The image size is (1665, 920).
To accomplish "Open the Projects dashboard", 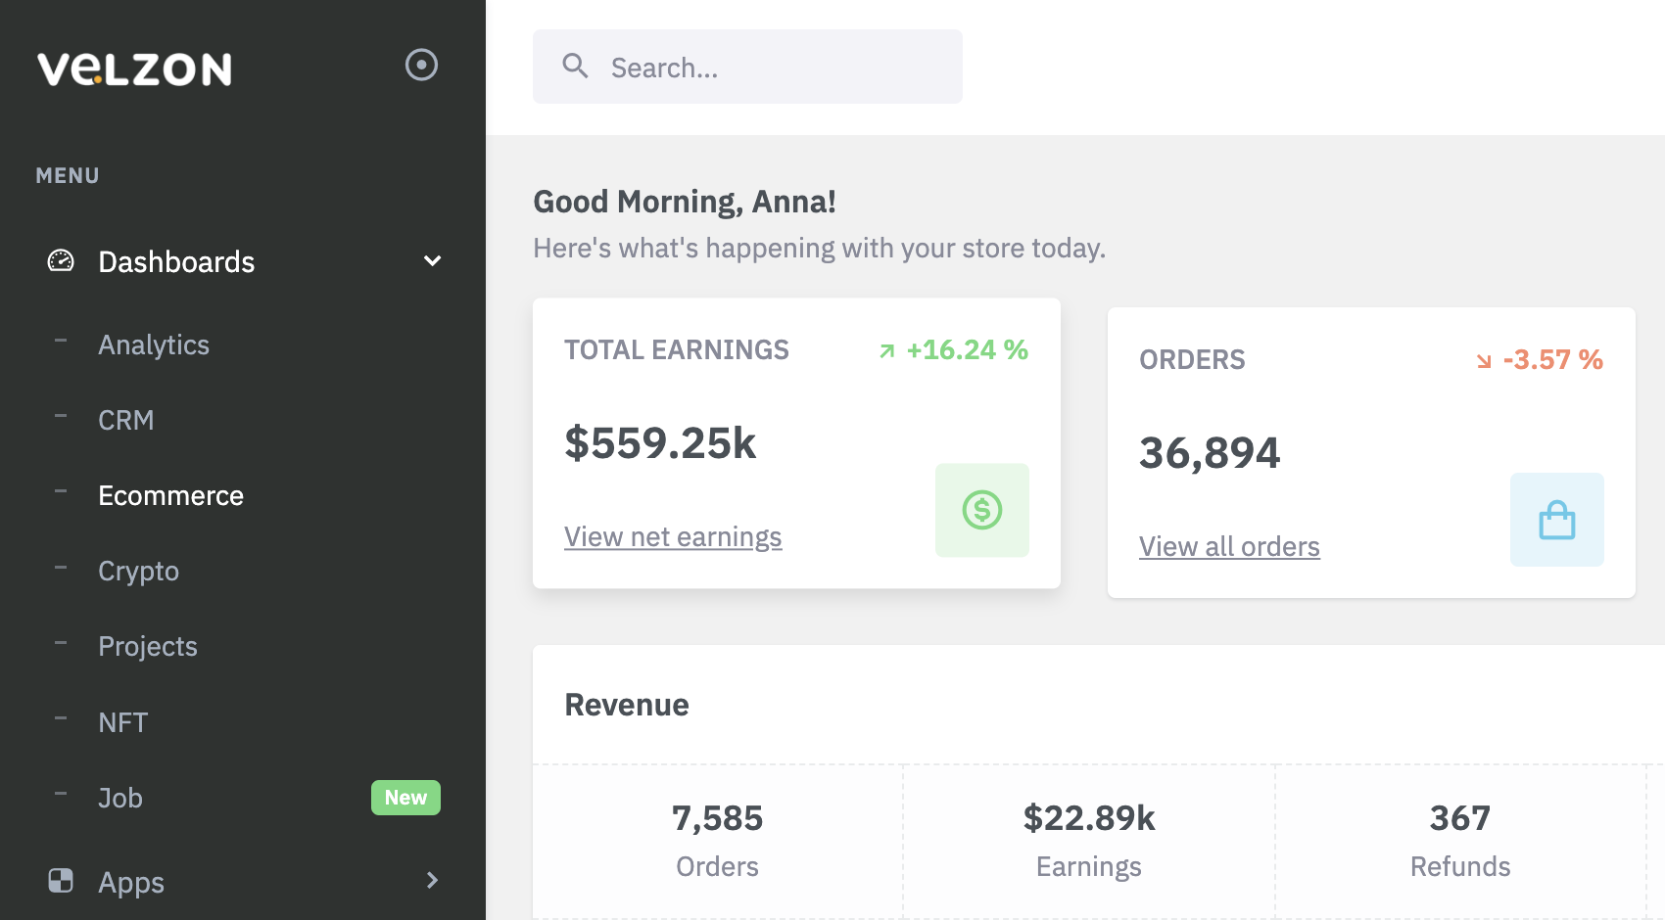I will pyautogui.click(x=147, y=646).
